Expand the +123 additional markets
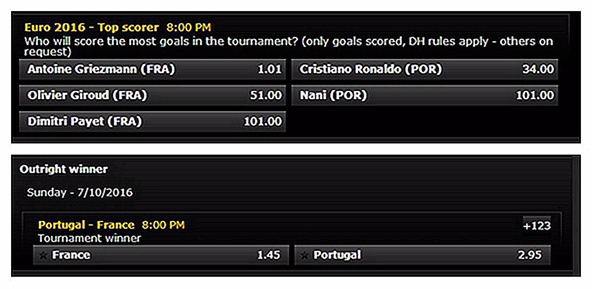592x289 pixels. pos(537,225)
